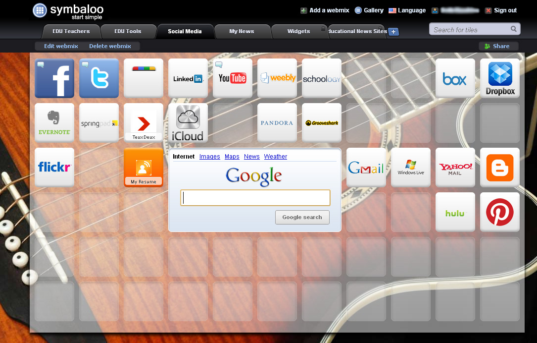Open the Hulu tile

coord(455,212)
